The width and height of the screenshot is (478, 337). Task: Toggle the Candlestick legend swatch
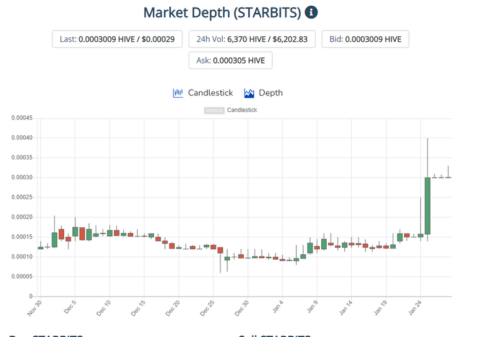coord(214,110)
